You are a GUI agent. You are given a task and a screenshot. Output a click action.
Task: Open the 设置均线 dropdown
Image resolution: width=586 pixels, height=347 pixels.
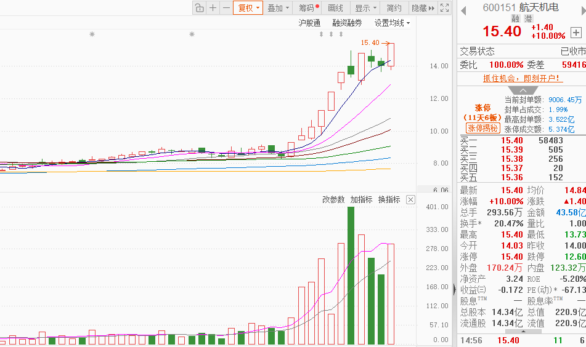[392, 23]
